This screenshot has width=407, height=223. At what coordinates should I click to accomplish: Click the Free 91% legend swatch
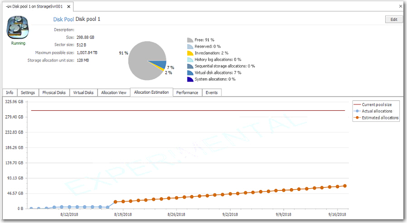coord(190,40)
